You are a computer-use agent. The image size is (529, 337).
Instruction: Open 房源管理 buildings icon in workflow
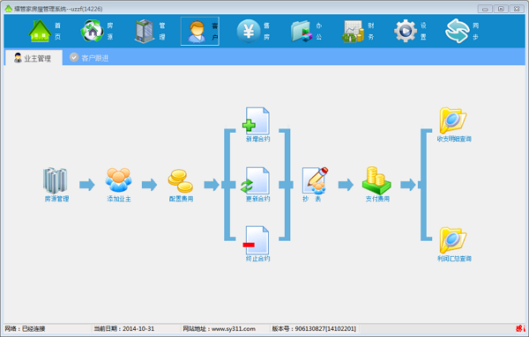[x=56, y=180]
